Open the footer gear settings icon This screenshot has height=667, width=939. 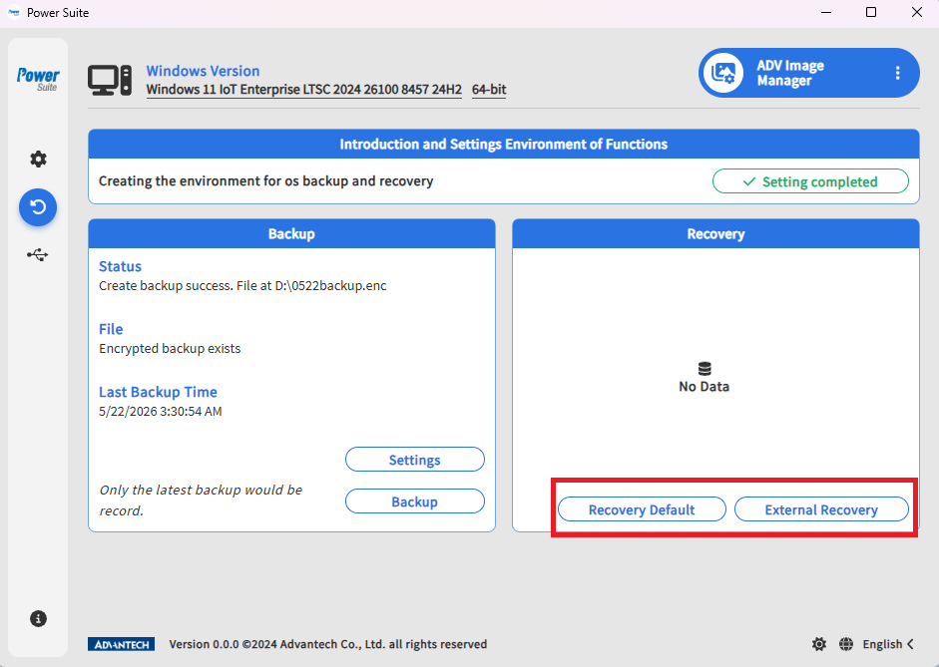(x=818, y=644)
